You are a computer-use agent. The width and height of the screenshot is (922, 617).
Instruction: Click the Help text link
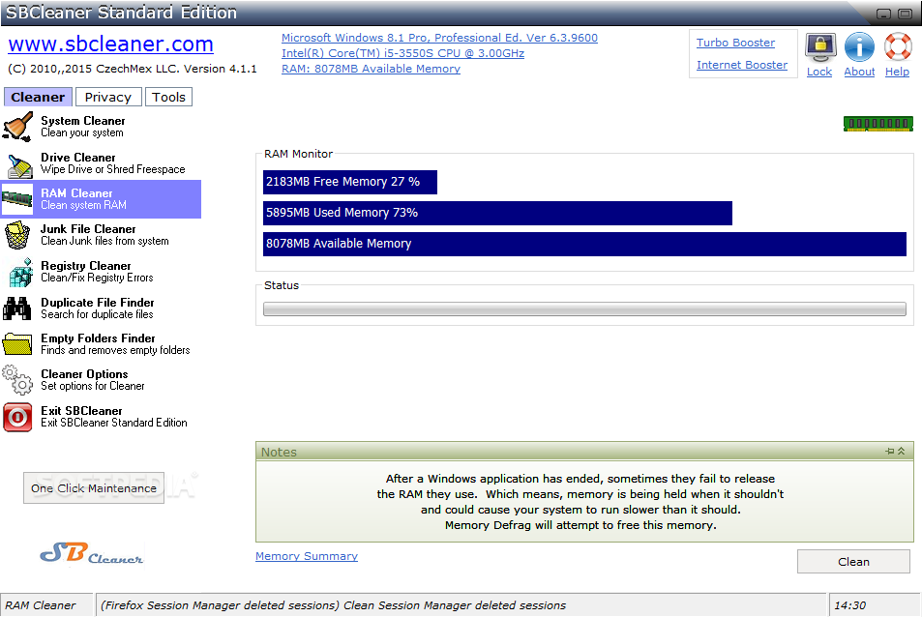coord(897,72)
